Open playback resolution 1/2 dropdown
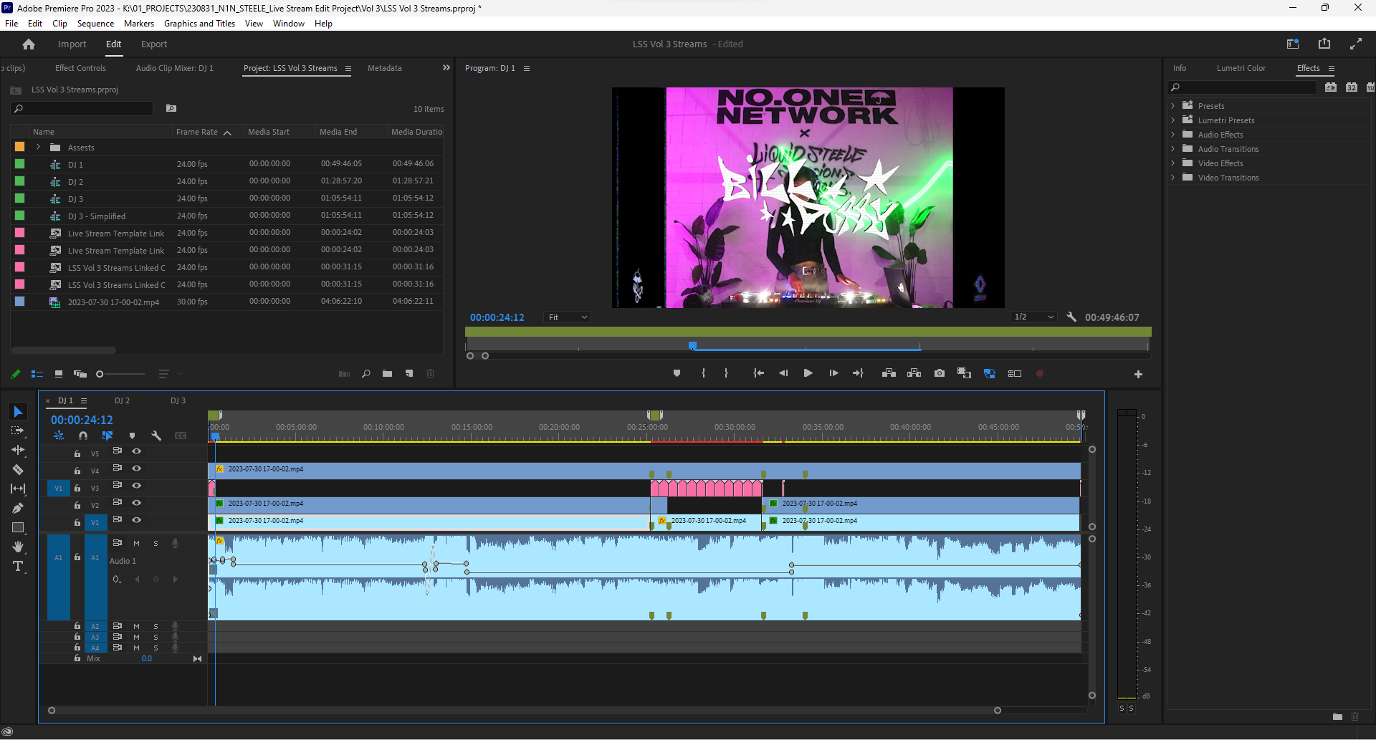The height and width of the screenshot is (740, 1376). [1034, 317]
